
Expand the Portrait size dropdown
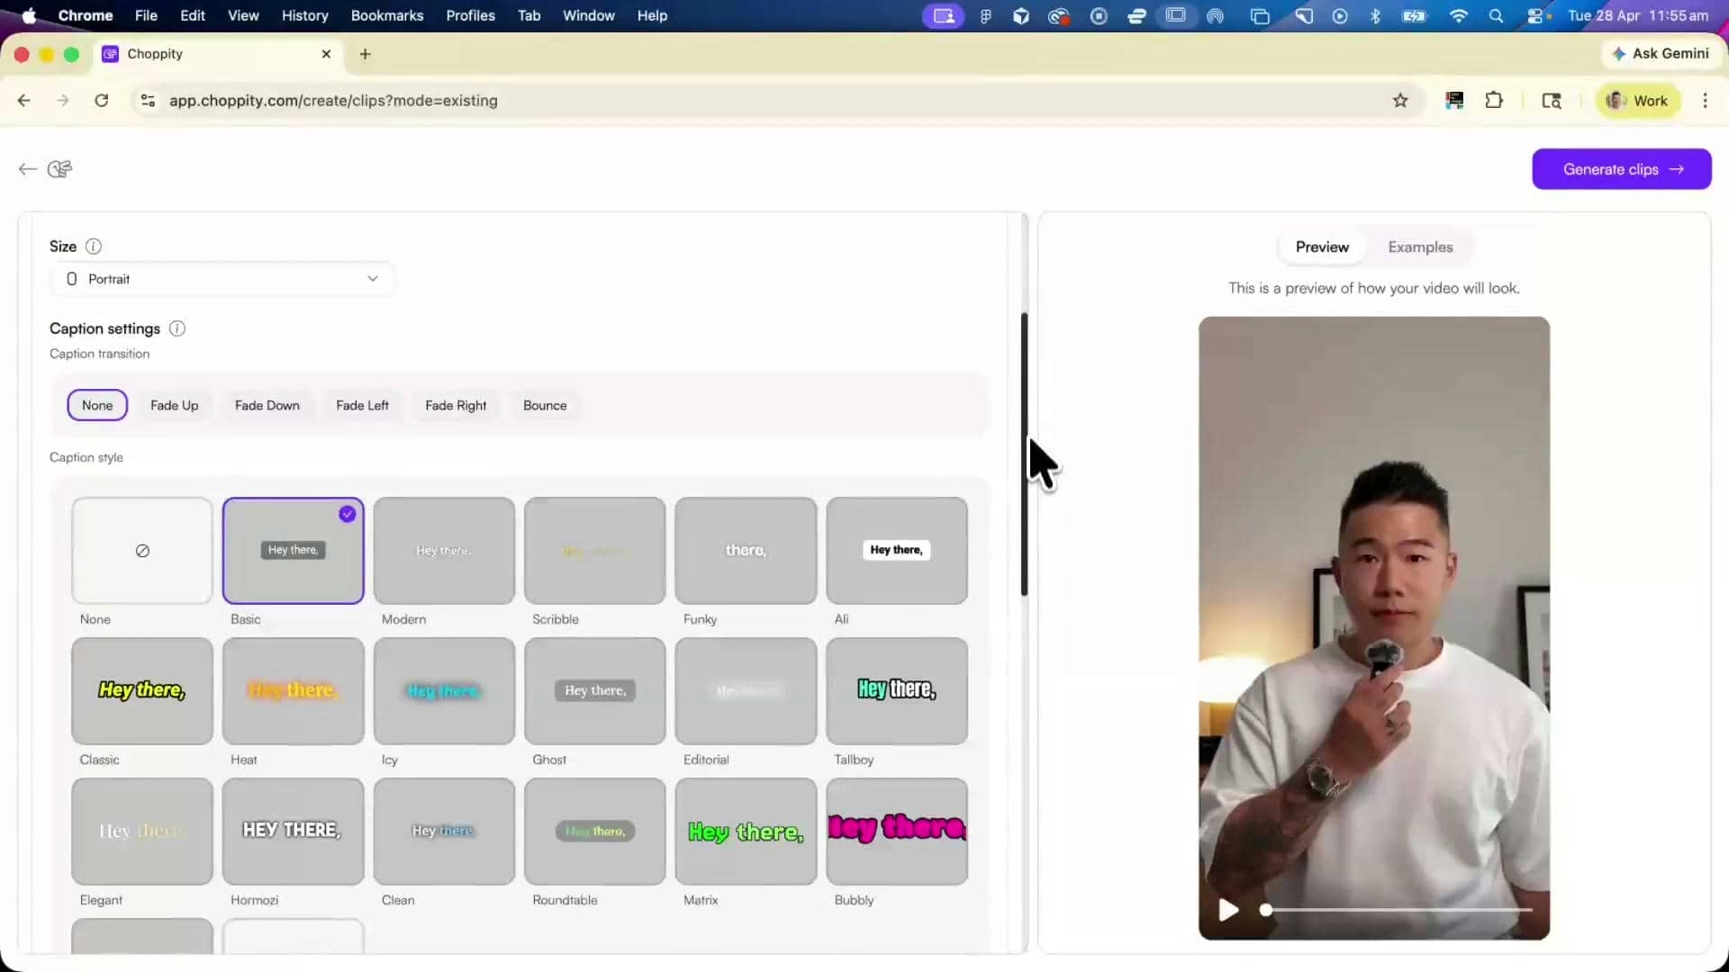point(222,279)
